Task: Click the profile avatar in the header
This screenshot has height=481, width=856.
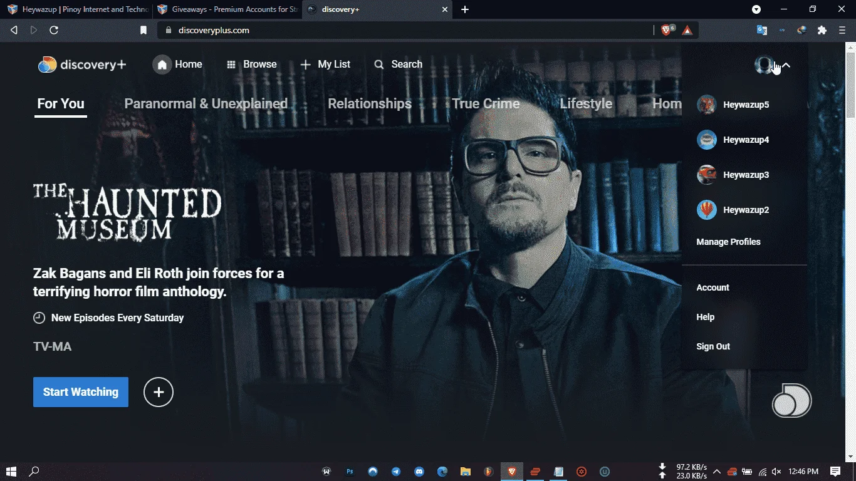Action: click(x=764, y=65)
